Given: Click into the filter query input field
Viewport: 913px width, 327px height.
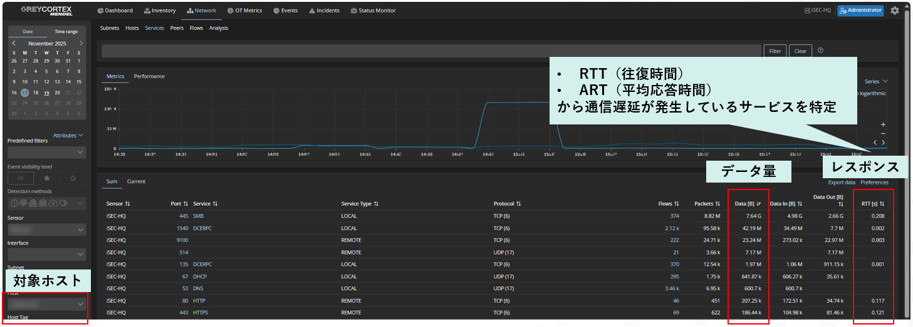Looking at the screenshot, I should point(431,51).
